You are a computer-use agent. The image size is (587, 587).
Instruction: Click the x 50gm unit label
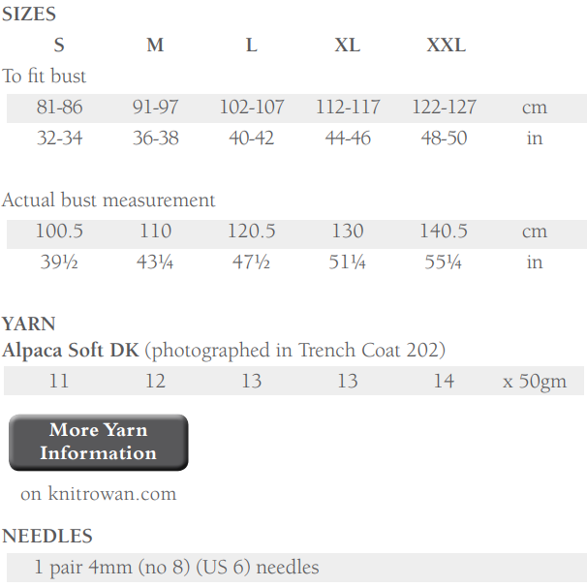(x=534, y=381)
